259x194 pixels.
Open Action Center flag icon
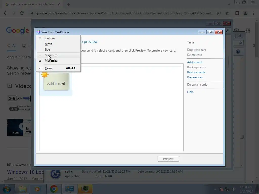(221, 189)
